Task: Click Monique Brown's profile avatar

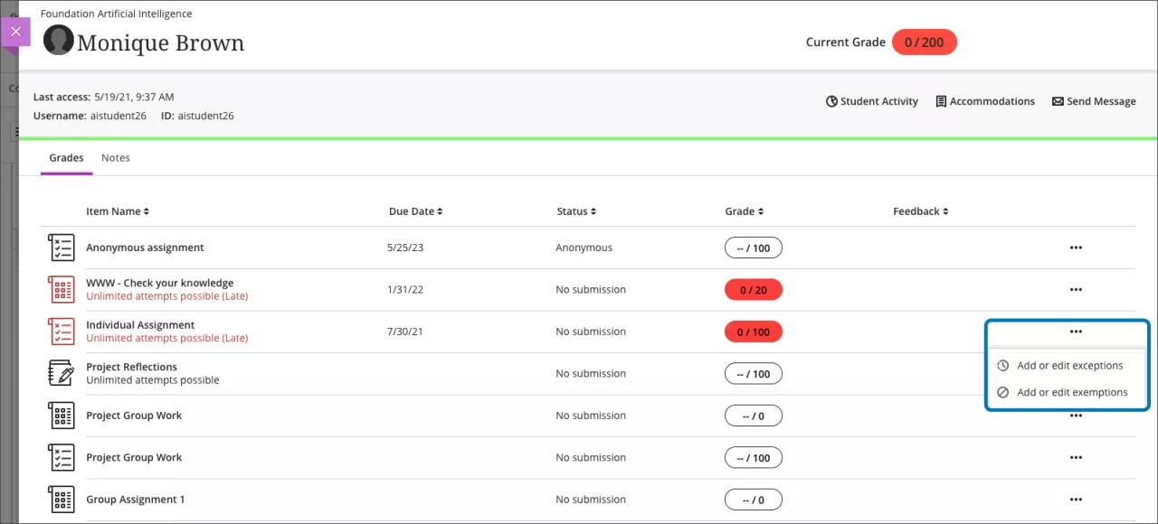Action: coord(58,40)
